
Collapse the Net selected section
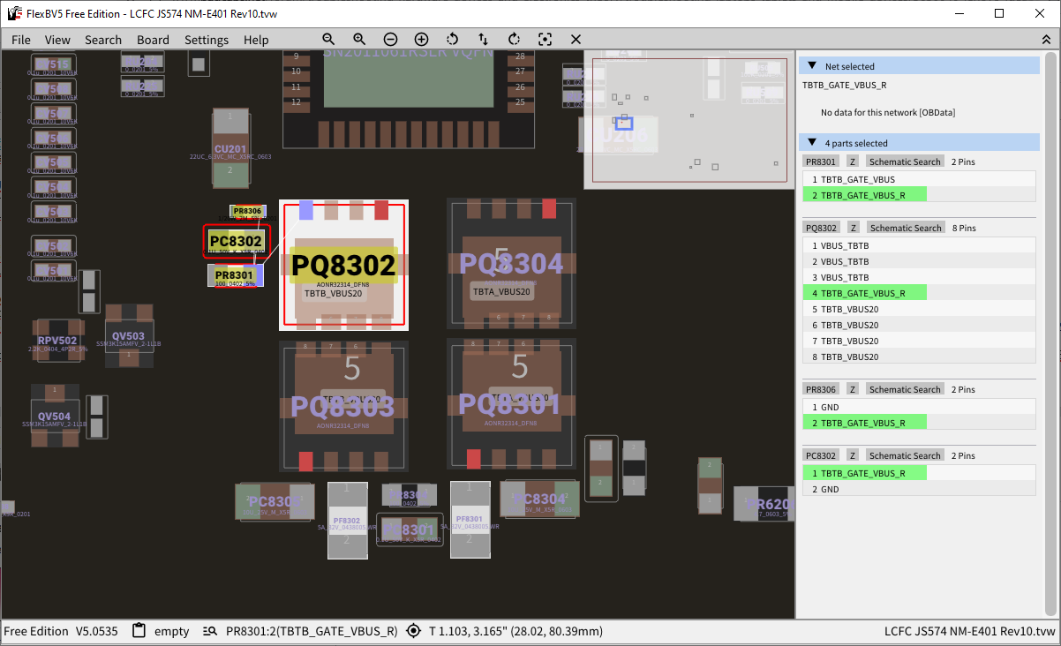click(812, 66)
